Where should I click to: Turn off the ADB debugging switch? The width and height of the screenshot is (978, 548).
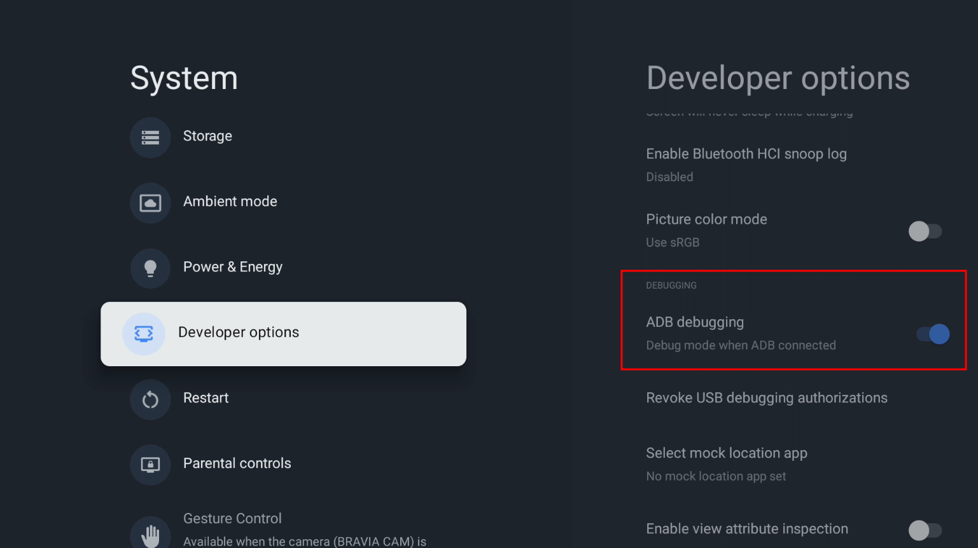[933, 334]
